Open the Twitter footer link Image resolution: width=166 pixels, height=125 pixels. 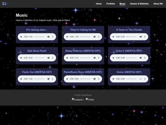coord(90,100)
